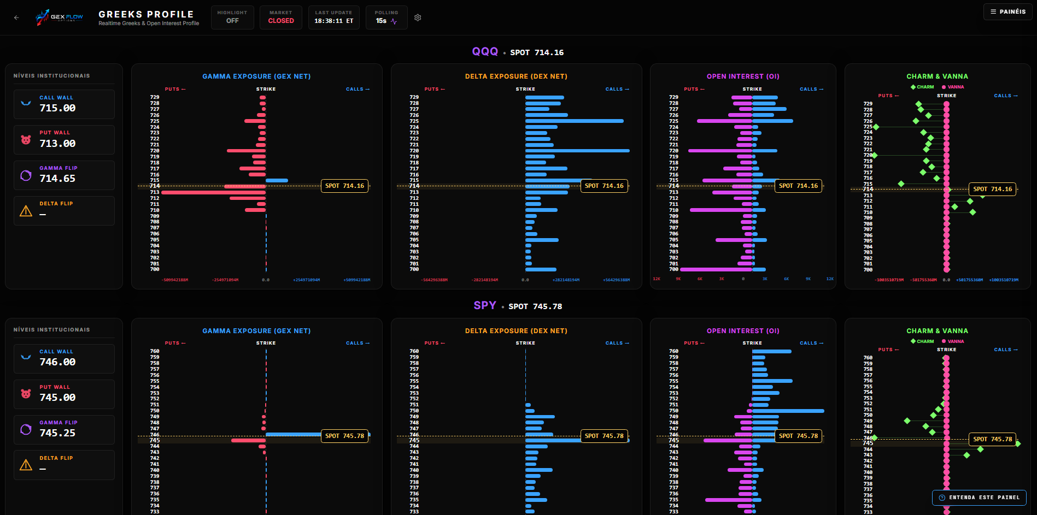Click the SPOT 745.78 label on SPY delta chart
This screenshot has width=1037, height=515.
pos(604,436)
